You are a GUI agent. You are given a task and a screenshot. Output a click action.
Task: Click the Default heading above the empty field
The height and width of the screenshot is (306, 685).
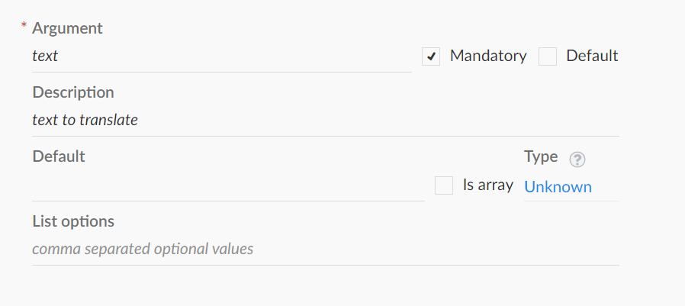point(59,156)
